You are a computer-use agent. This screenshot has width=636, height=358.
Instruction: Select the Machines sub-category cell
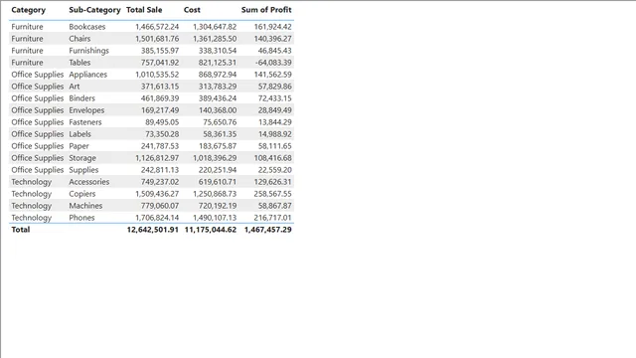tap(85, 206)
